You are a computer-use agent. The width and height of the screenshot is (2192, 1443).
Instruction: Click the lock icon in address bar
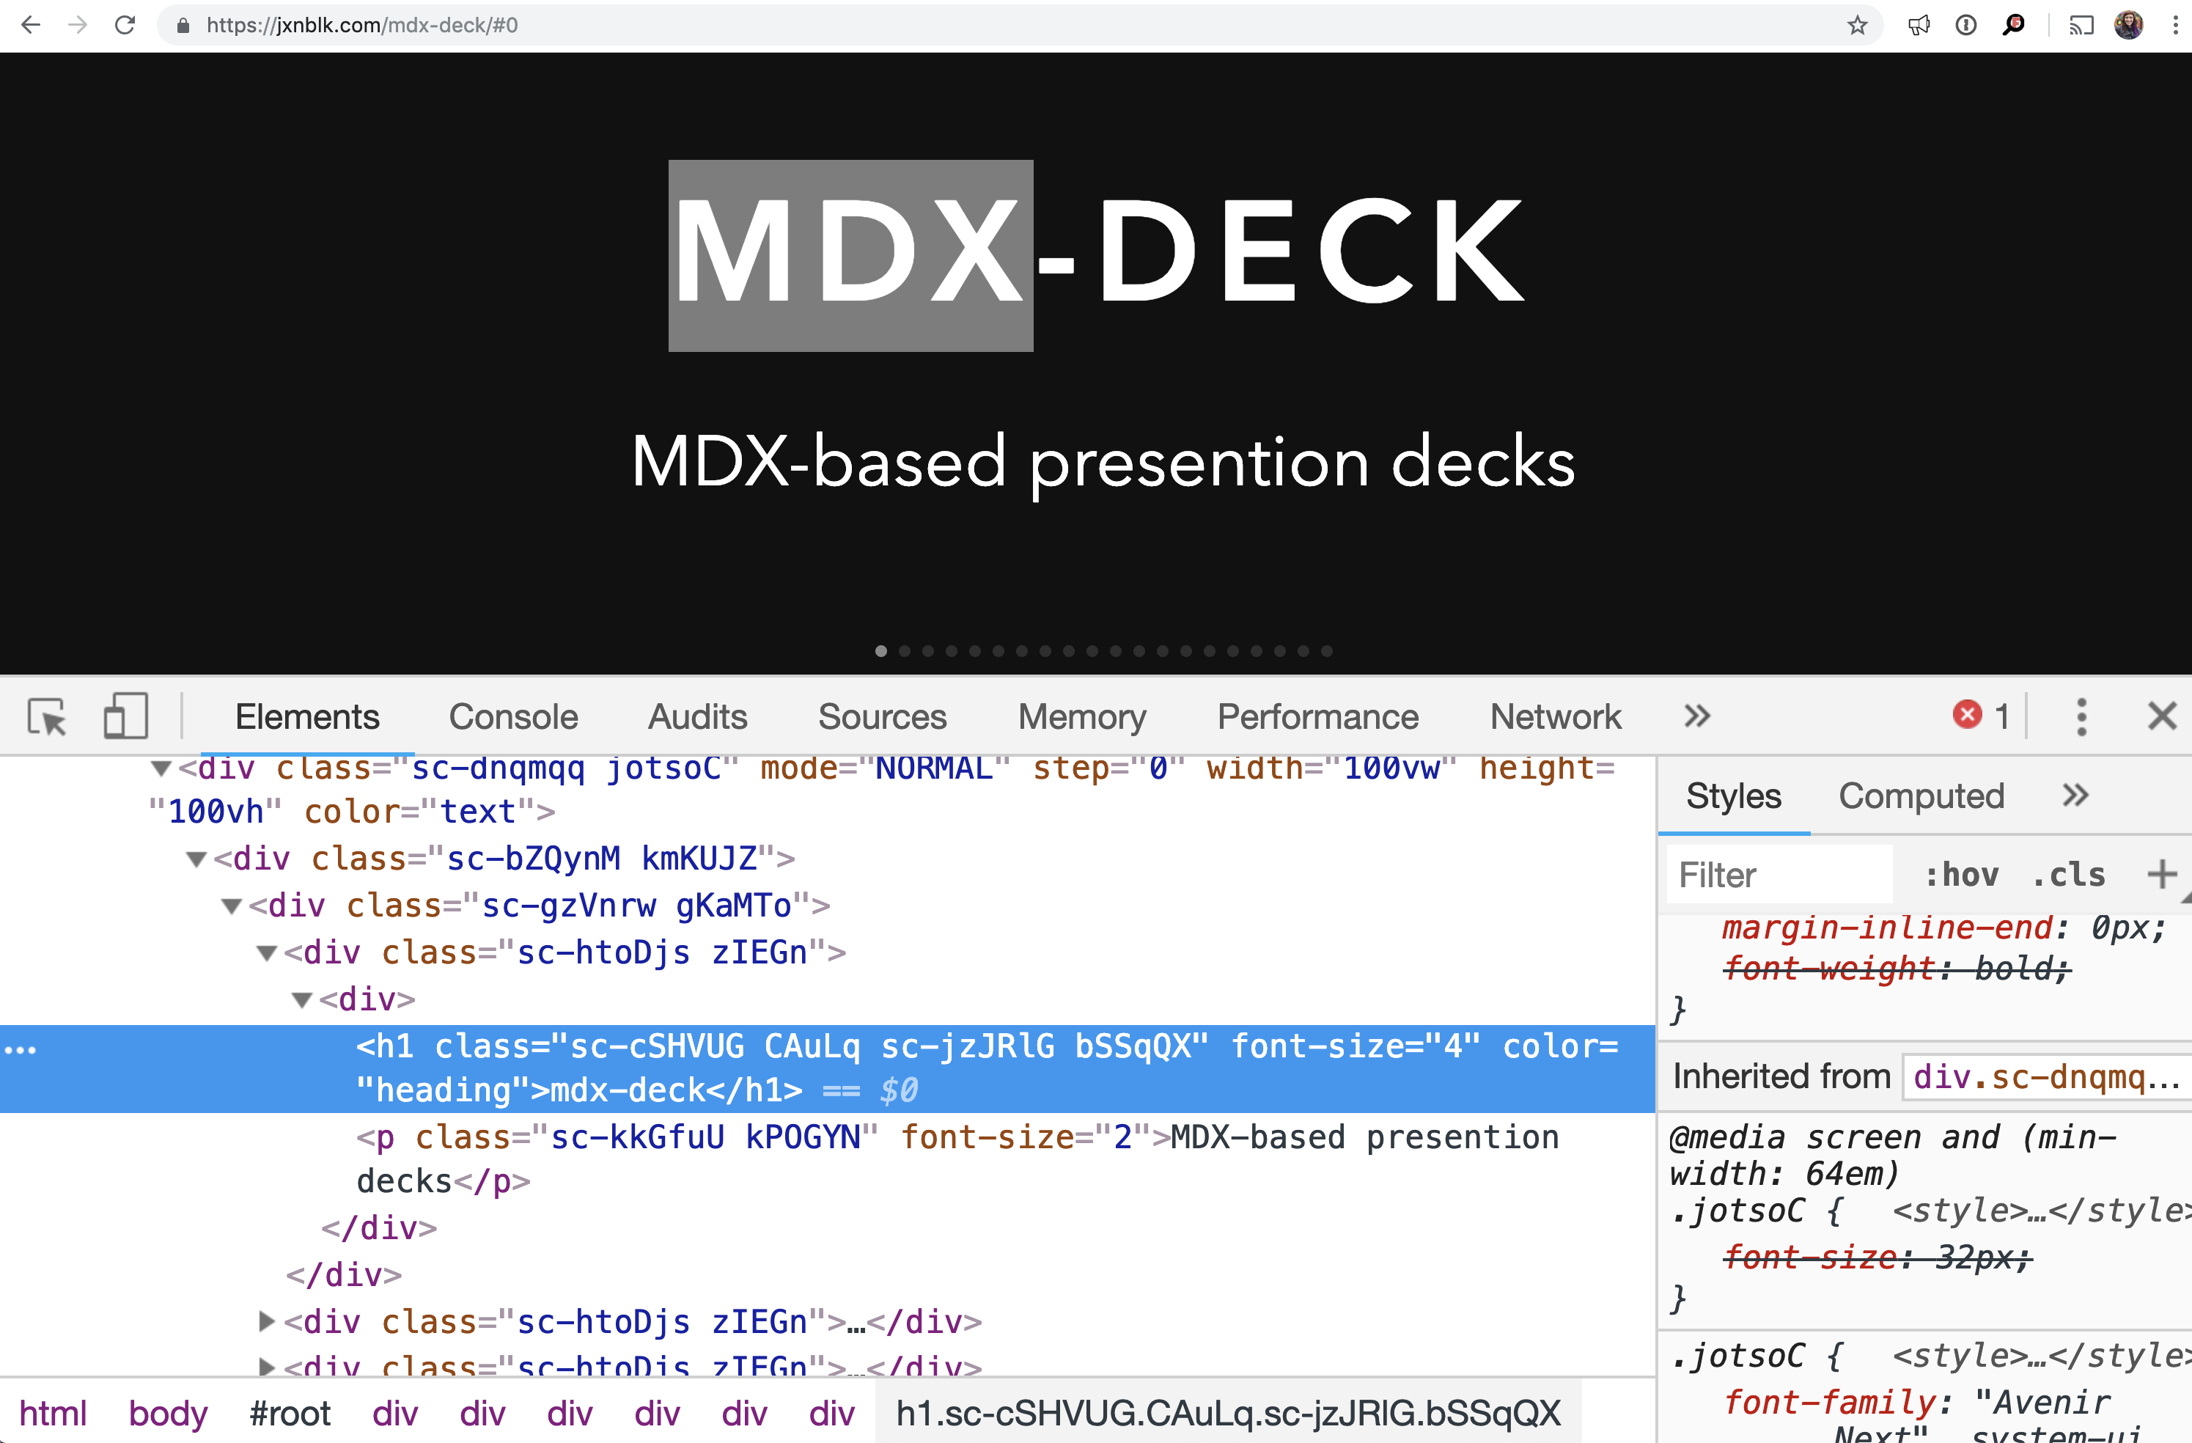[x=183, y=26]
